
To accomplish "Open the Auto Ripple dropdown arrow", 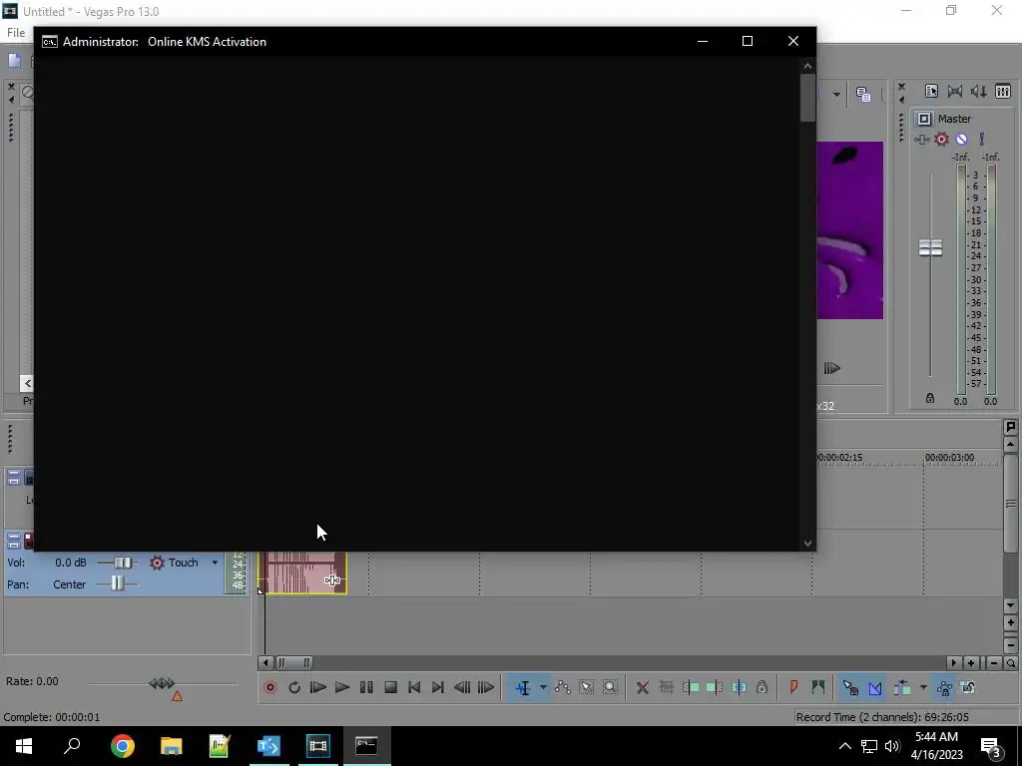I will coord(923,687).
